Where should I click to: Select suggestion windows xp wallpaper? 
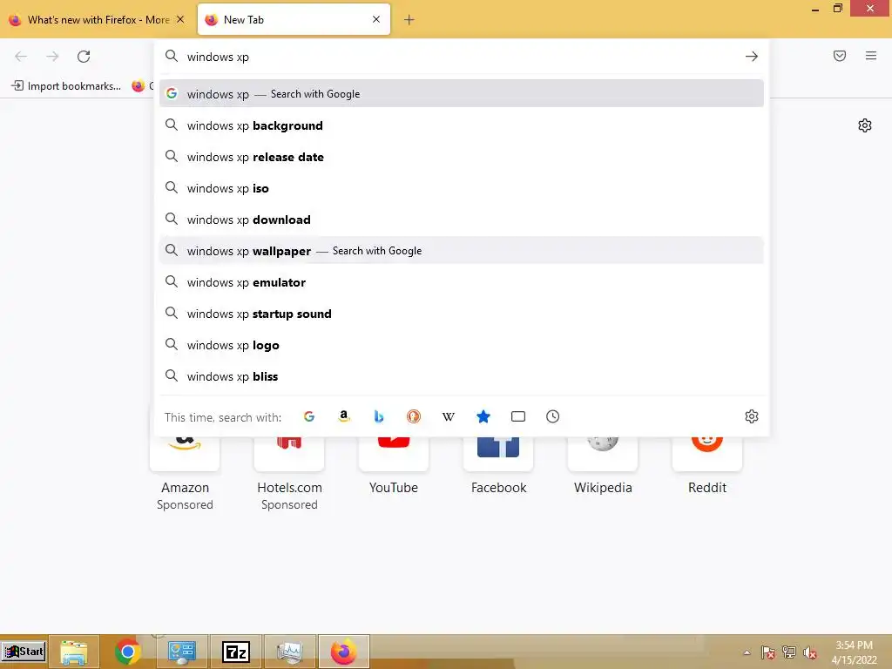462,250
